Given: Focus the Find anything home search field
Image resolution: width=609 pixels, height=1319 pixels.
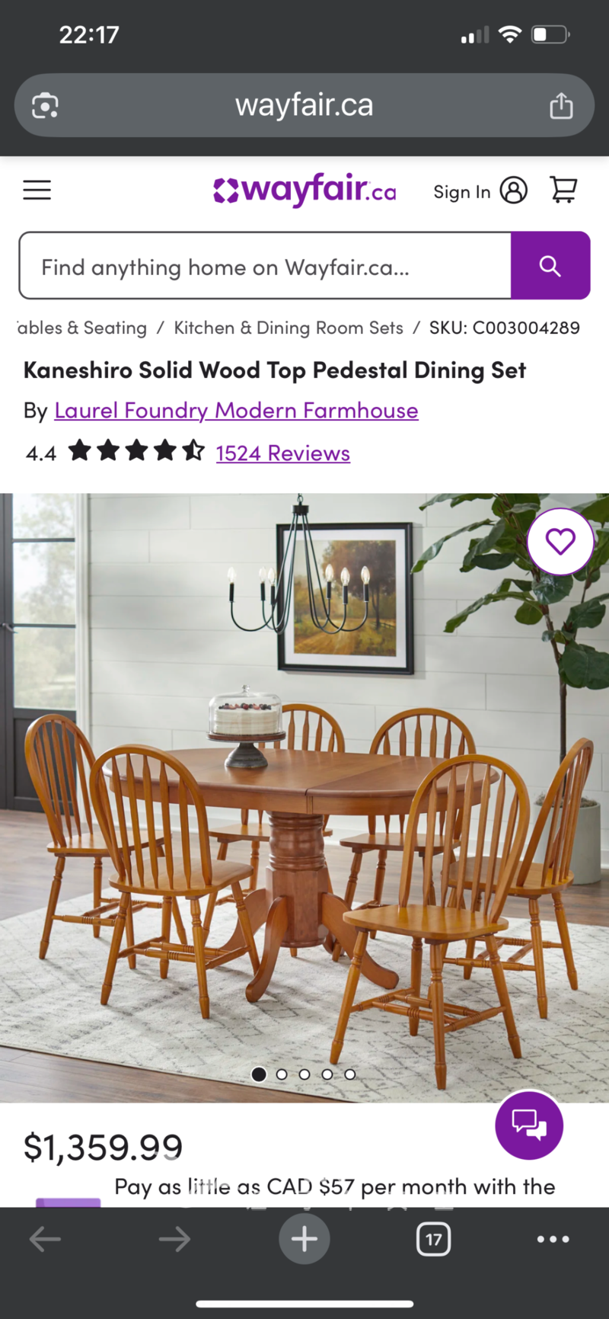Looking at the screenshot, I should (265, 265).
